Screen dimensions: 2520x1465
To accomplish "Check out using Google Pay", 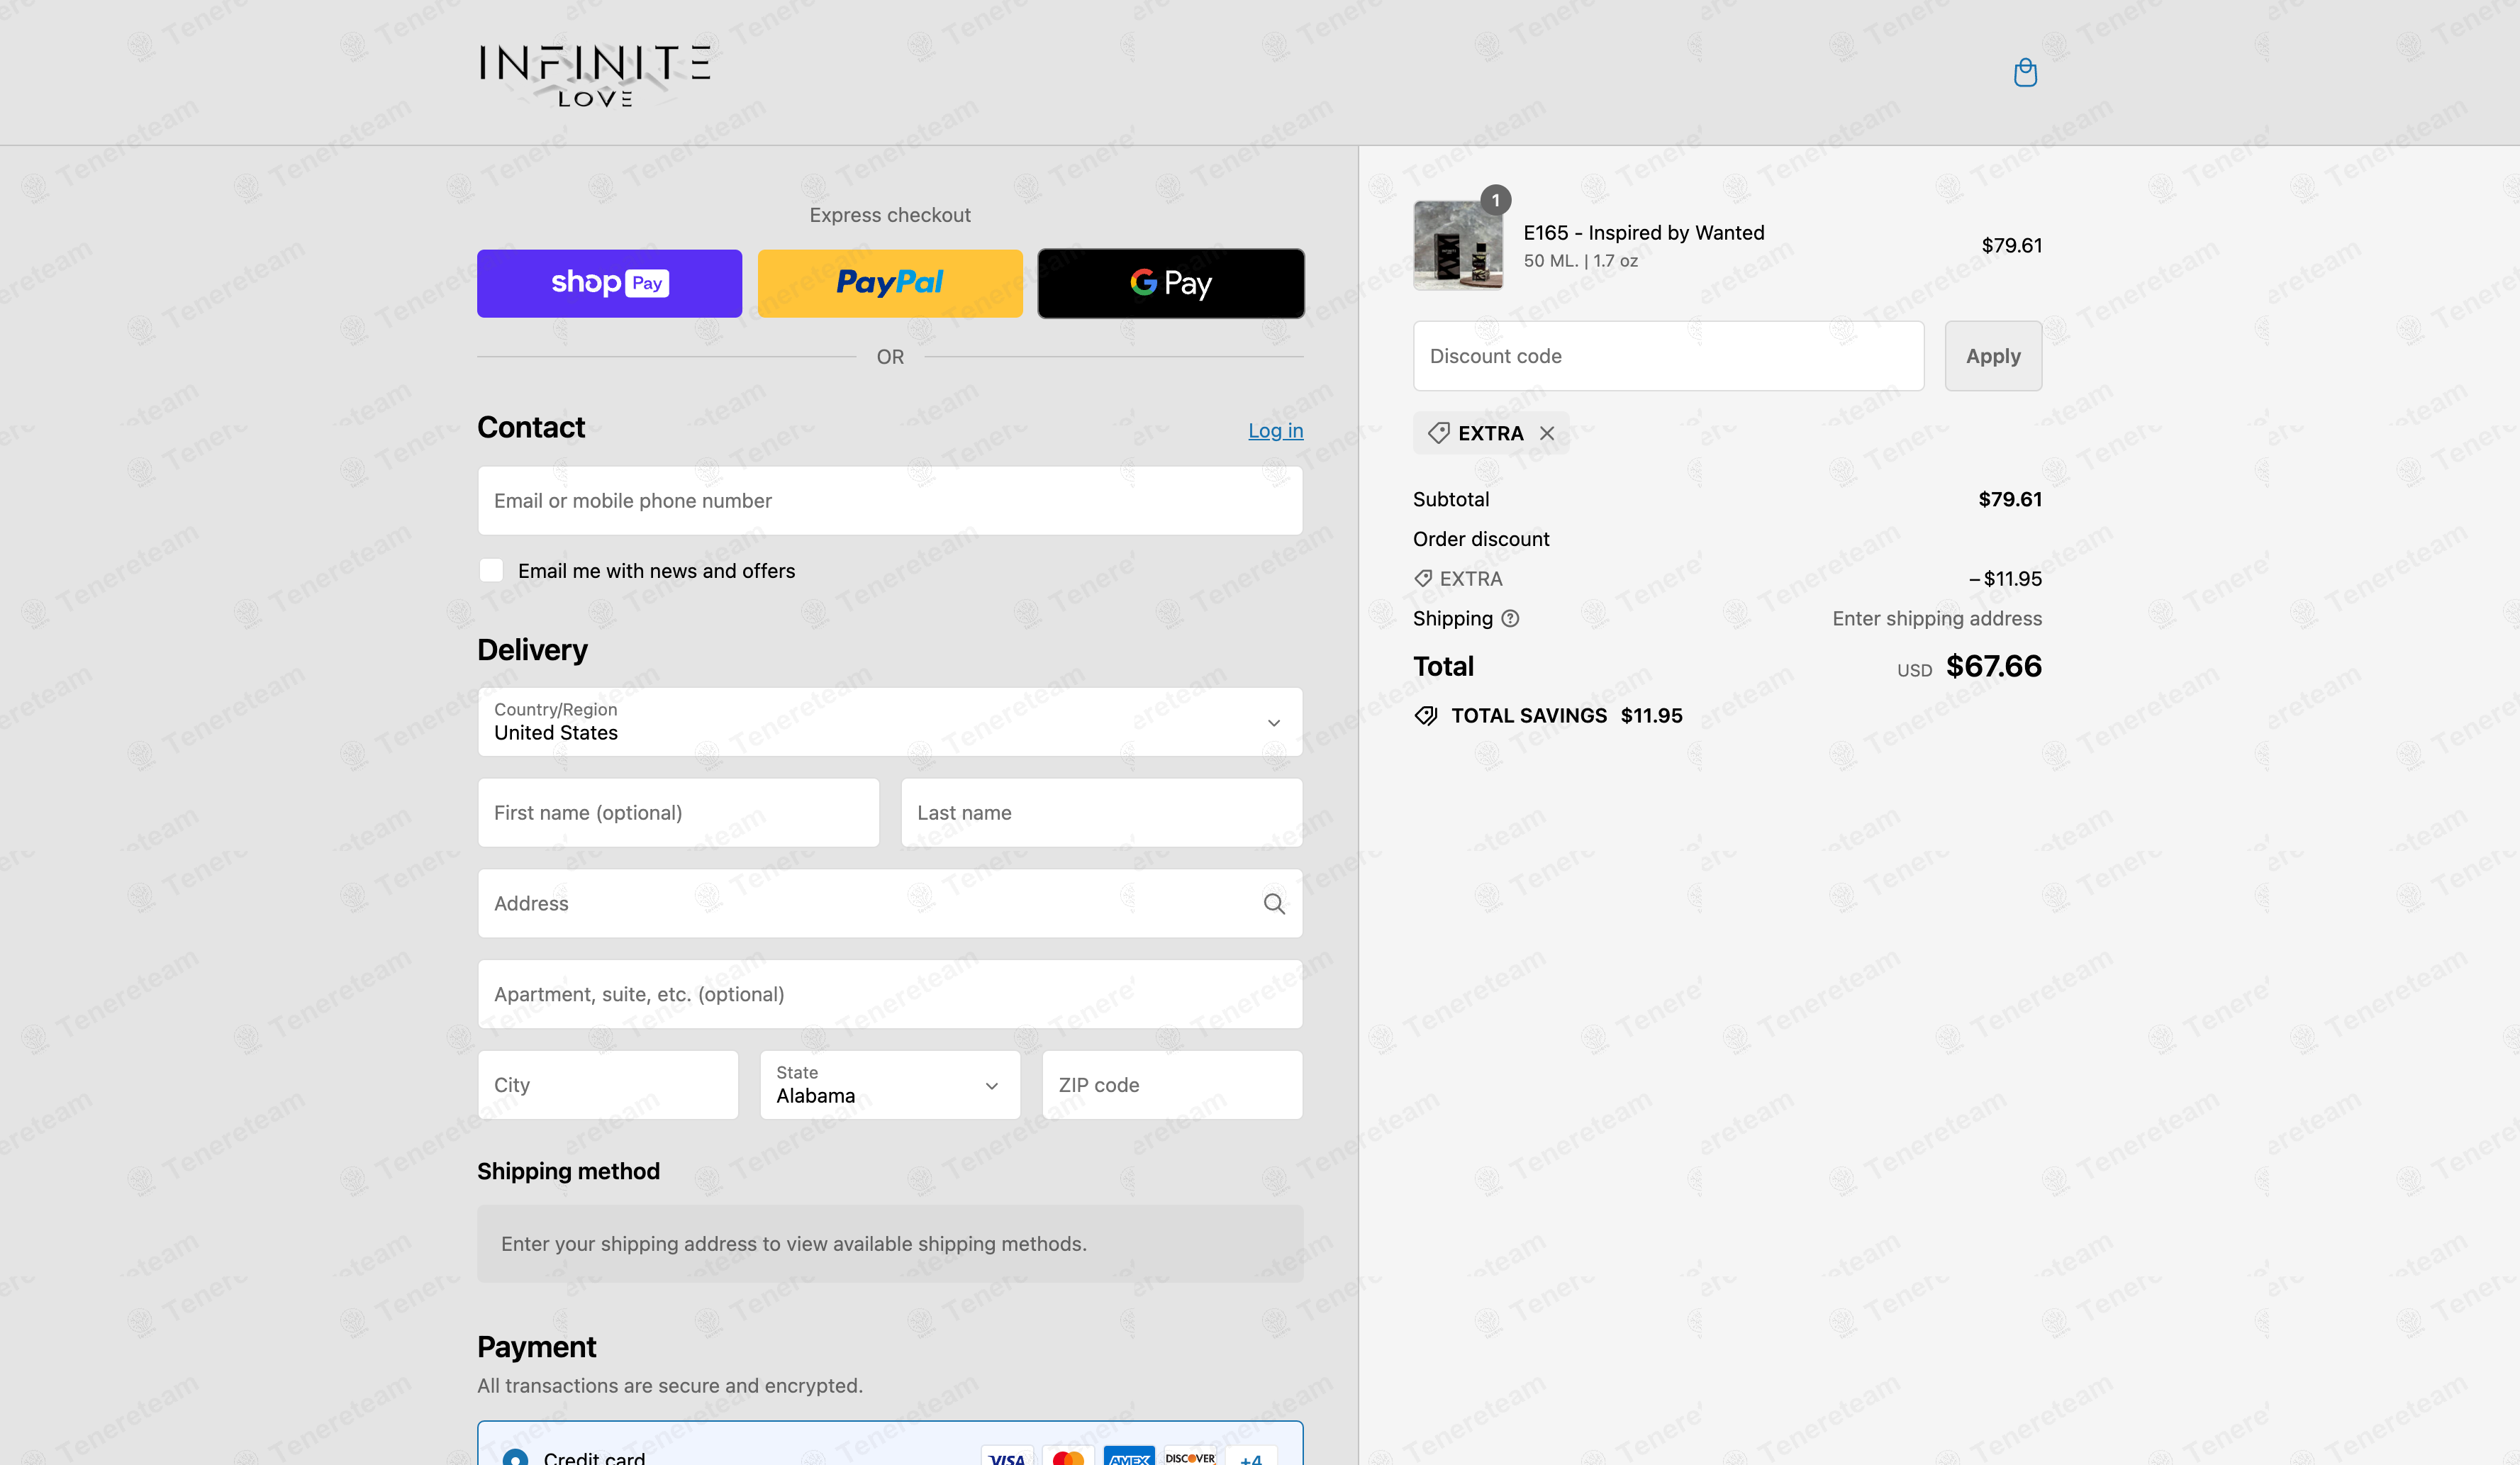I will (1170, 283).
